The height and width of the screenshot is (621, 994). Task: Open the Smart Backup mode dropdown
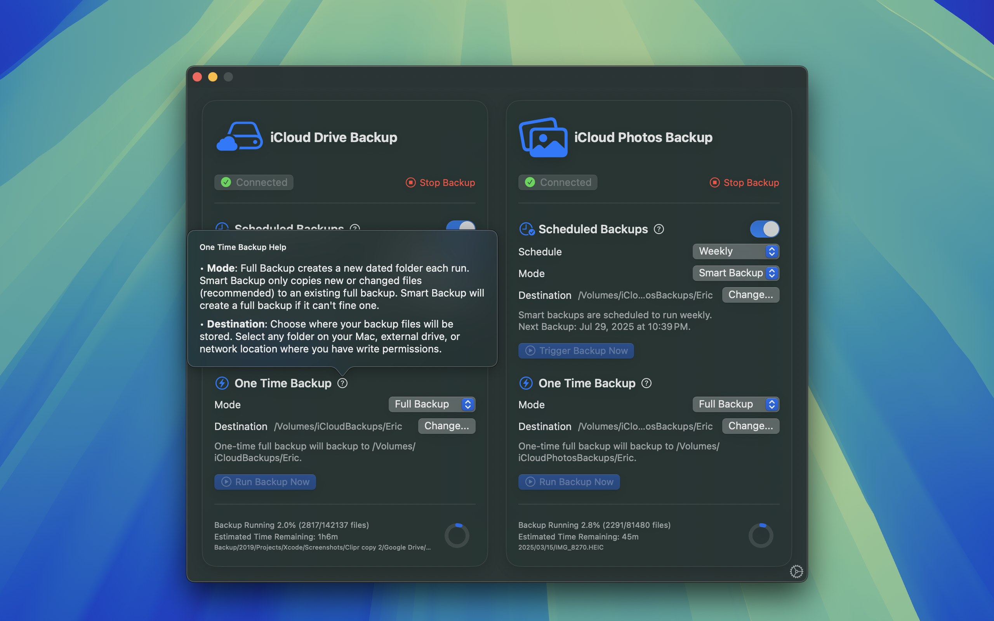point(736,273)
